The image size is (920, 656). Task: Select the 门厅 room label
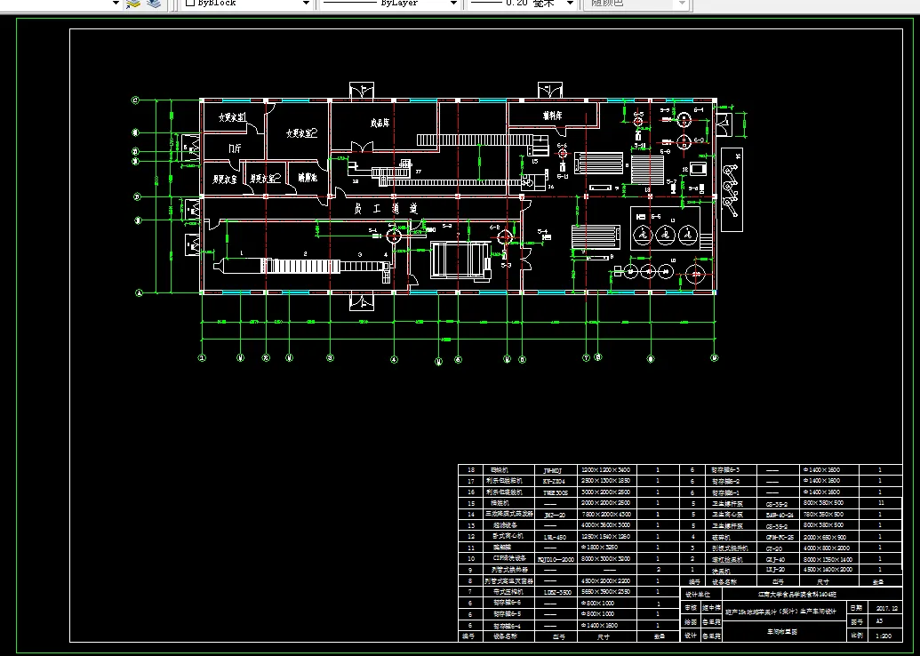pos(235,149)
